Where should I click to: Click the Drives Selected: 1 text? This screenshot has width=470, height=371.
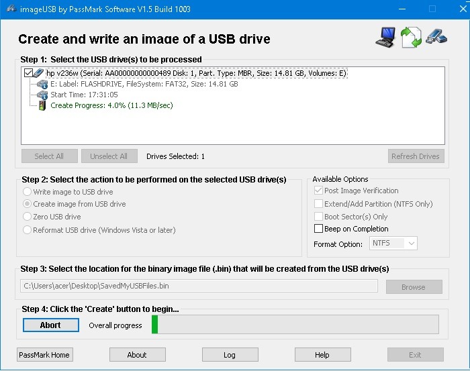tap(175, 156)
